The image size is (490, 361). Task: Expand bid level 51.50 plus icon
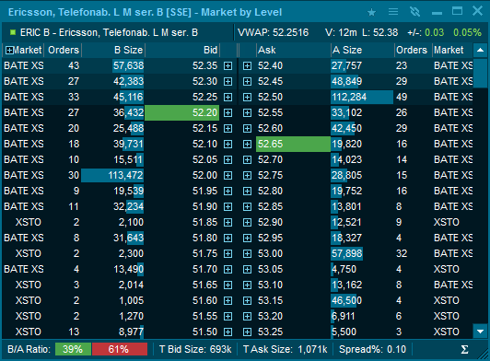point(228,332)
